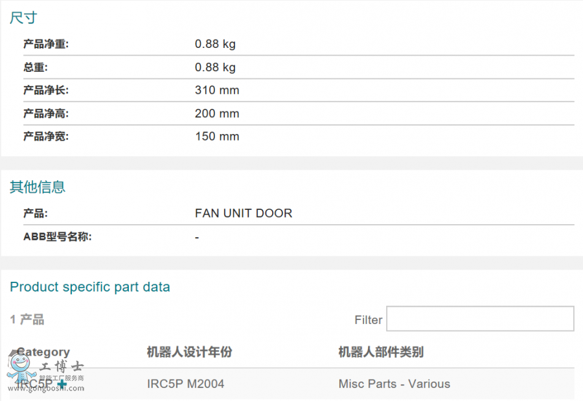
Task: Select the 0.88 kg net weight value
Action: (214, 44)
